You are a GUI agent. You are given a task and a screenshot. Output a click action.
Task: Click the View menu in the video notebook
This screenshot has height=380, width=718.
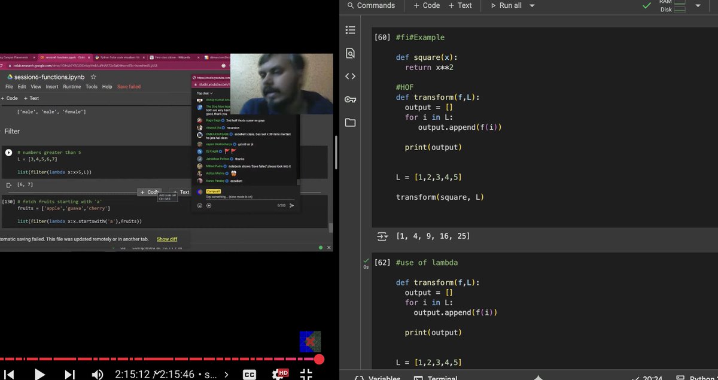(35, 87)
